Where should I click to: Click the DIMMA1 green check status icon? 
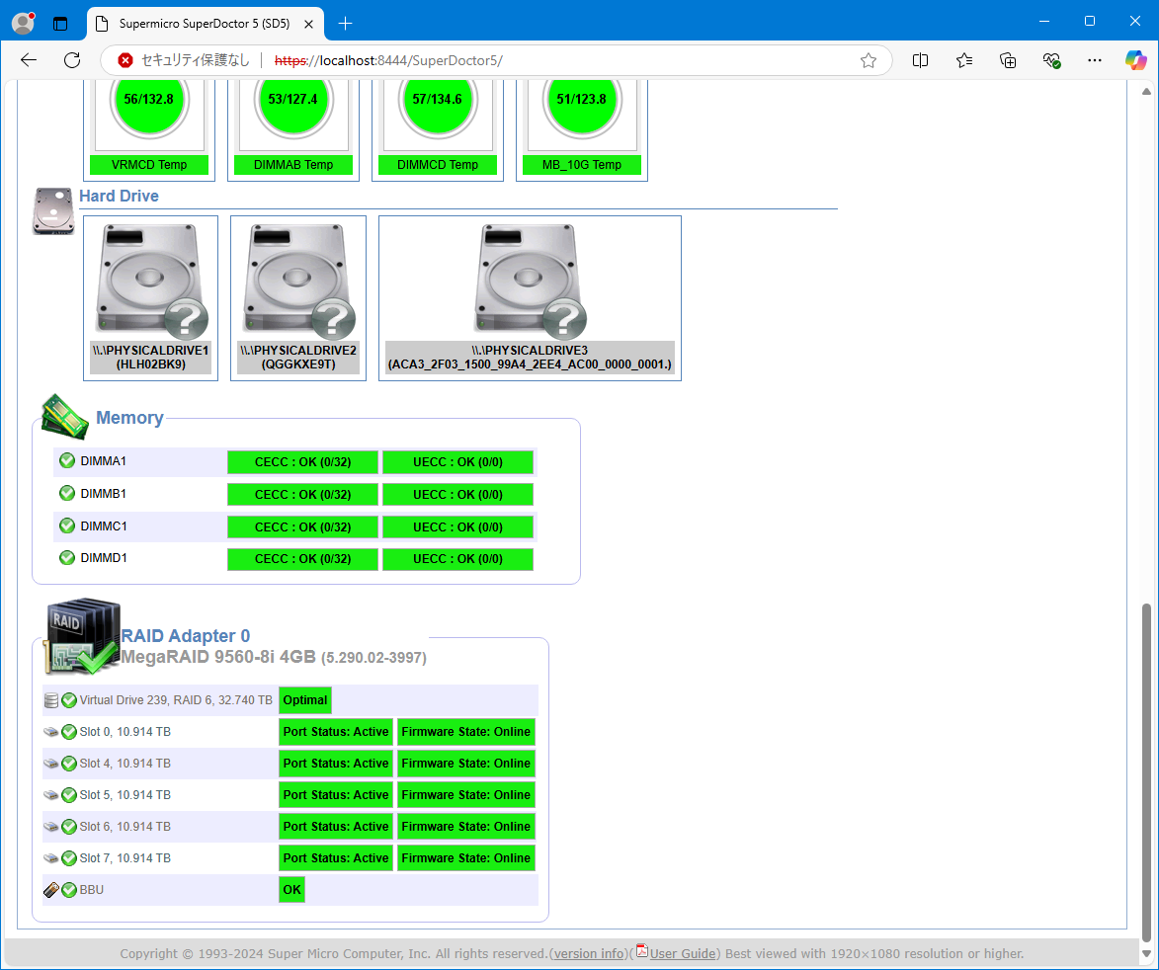[67, 461]
